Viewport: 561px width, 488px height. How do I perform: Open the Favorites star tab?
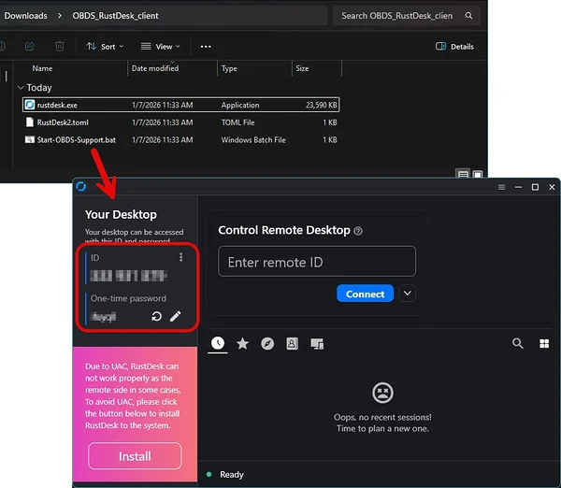click(x=242, y=344)
